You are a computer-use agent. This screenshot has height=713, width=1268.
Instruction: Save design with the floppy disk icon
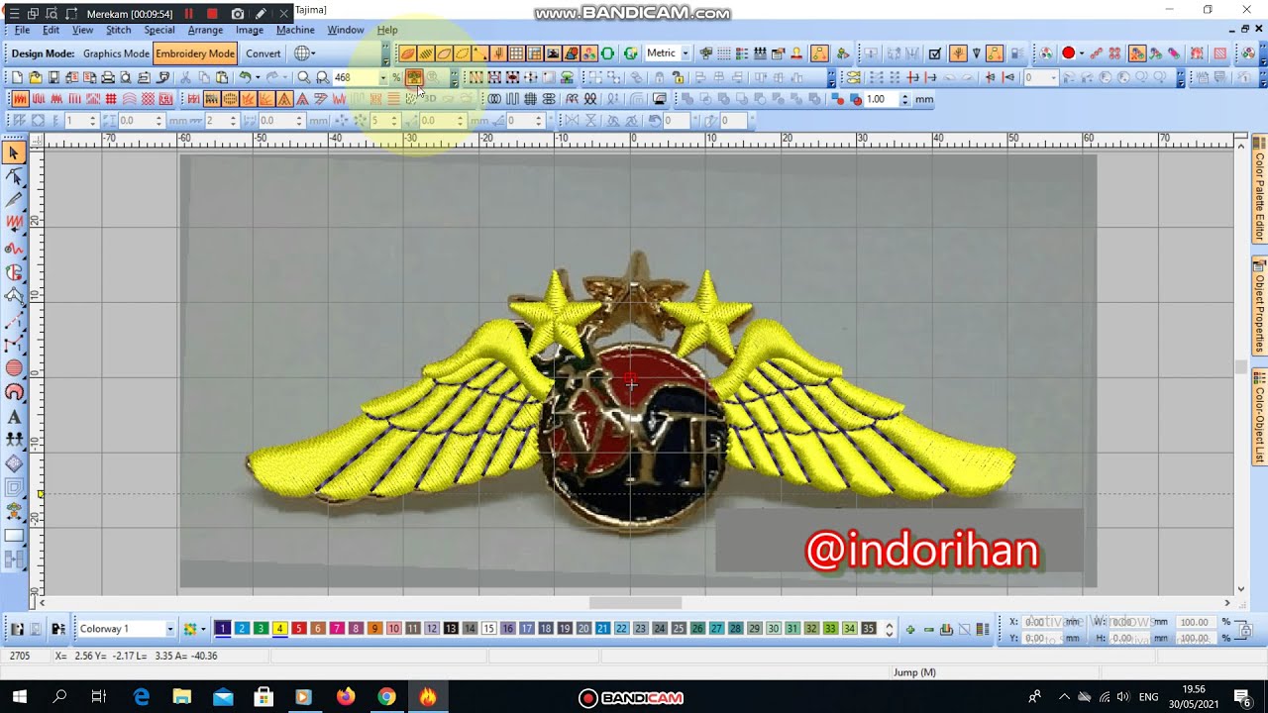pos(53,77)
